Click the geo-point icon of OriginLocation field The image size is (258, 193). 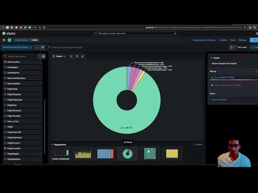pos(5,149)
